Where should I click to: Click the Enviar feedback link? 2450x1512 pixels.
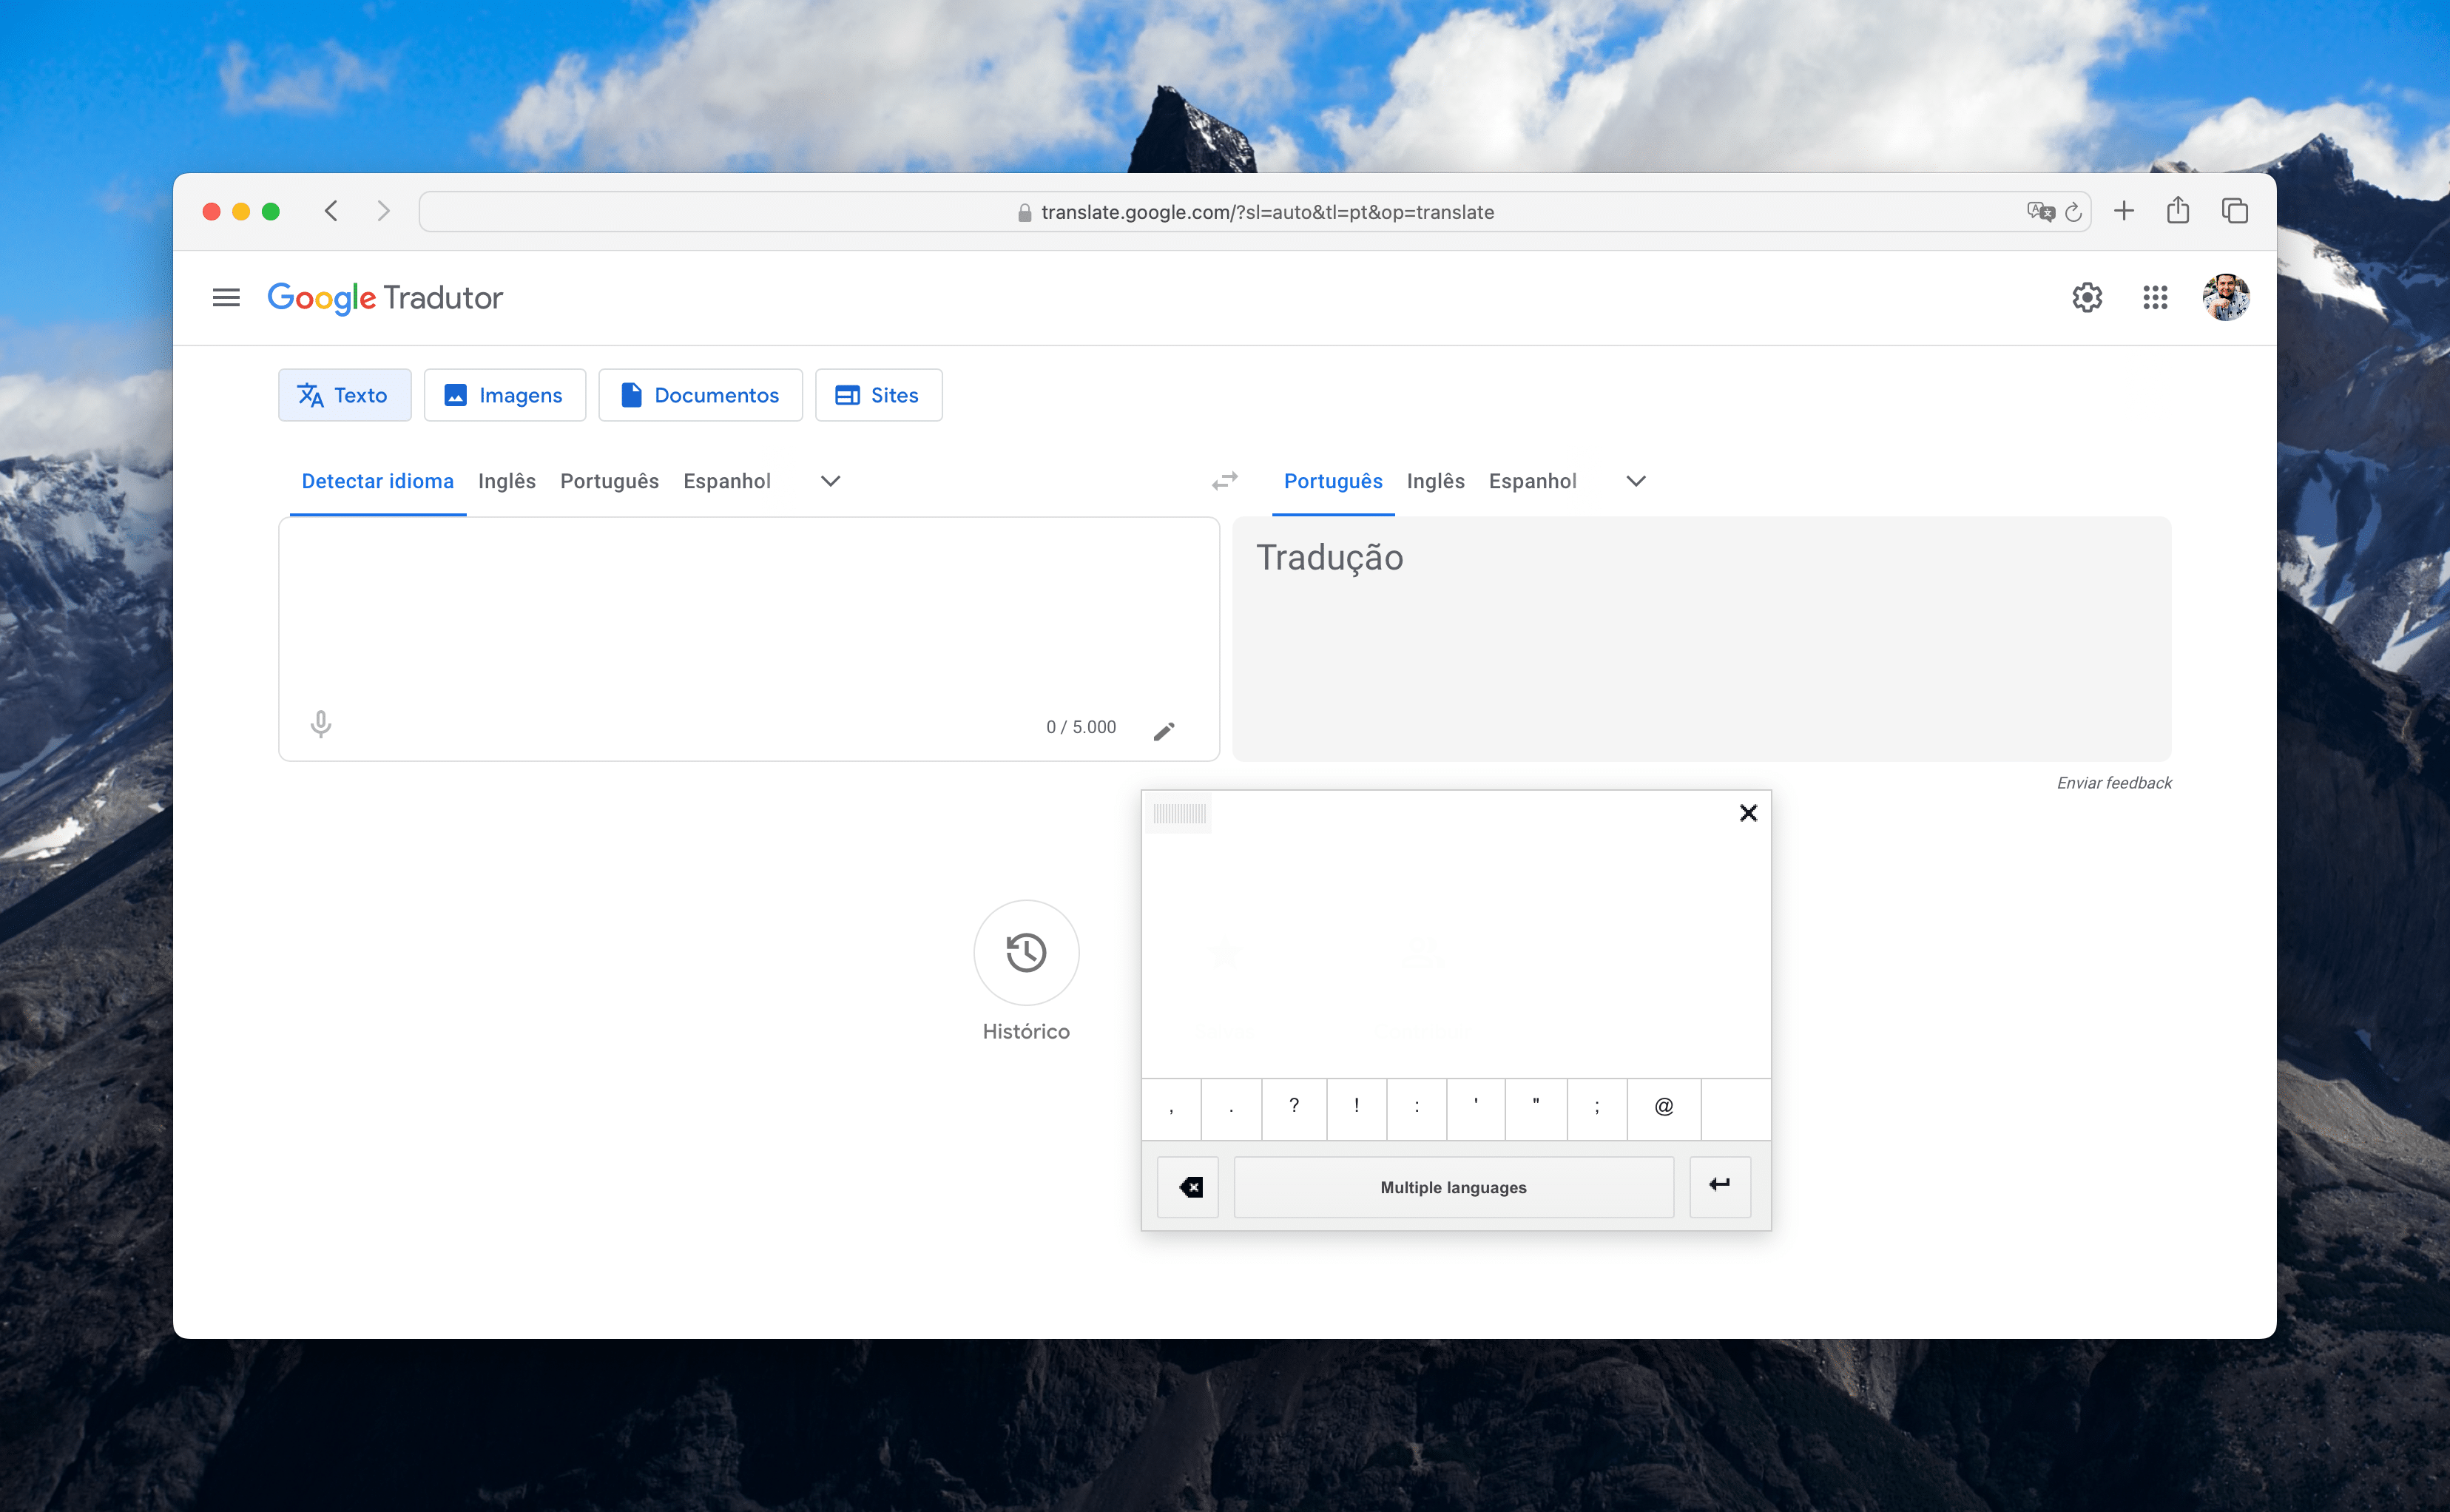(x=2113, y=782)
